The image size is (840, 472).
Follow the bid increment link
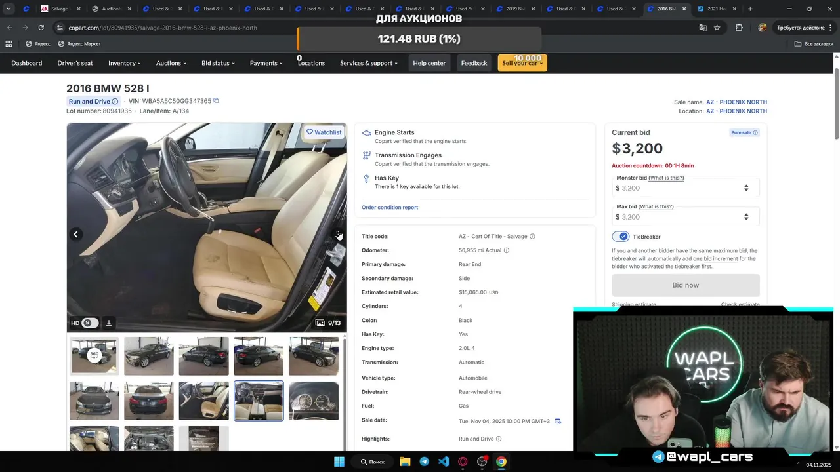[x=721, y=259]
